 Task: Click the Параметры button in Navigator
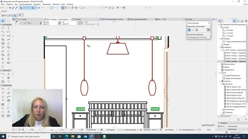coord(232,129)
